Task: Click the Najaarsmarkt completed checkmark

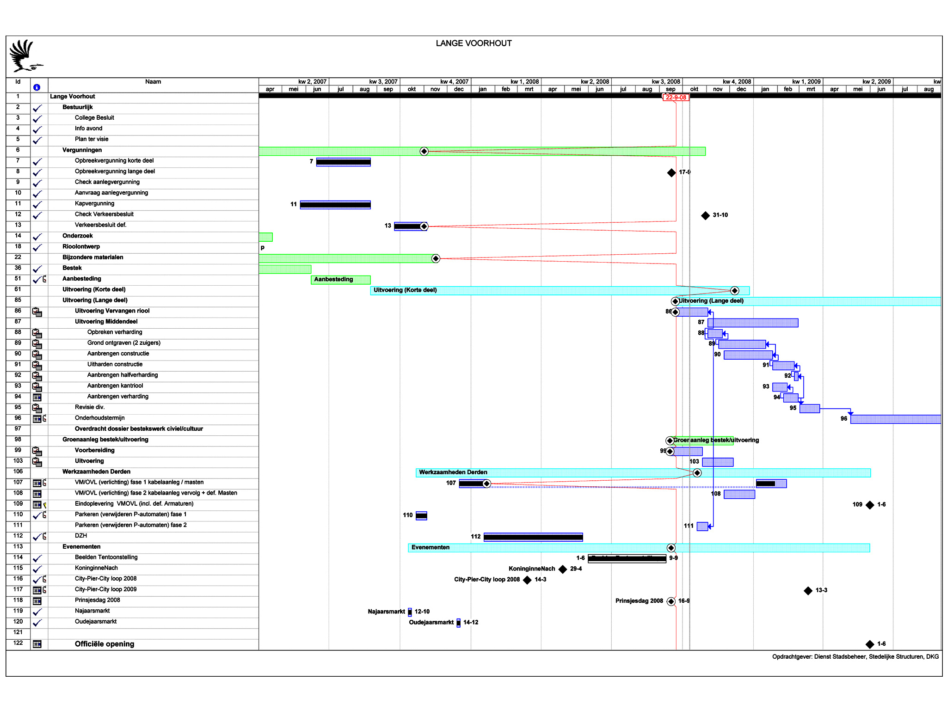Action: [37, 612]
